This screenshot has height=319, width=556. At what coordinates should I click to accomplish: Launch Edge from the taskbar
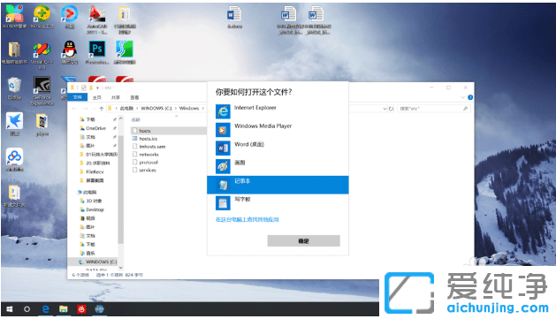[x=45, y=309]
